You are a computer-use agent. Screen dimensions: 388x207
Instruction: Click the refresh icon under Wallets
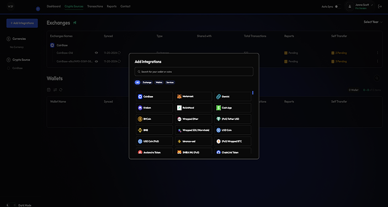(61, 90)
